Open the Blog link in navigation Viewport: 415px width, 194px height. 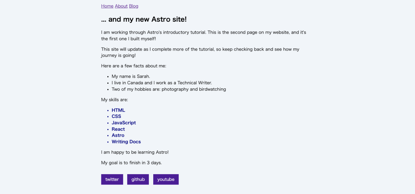pyautogui.click(x=134, y=6)
